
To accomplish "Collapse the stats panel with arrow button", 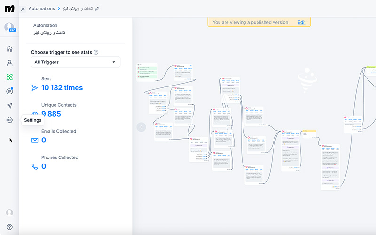I will pyautogui.click(x=141, y=127).
